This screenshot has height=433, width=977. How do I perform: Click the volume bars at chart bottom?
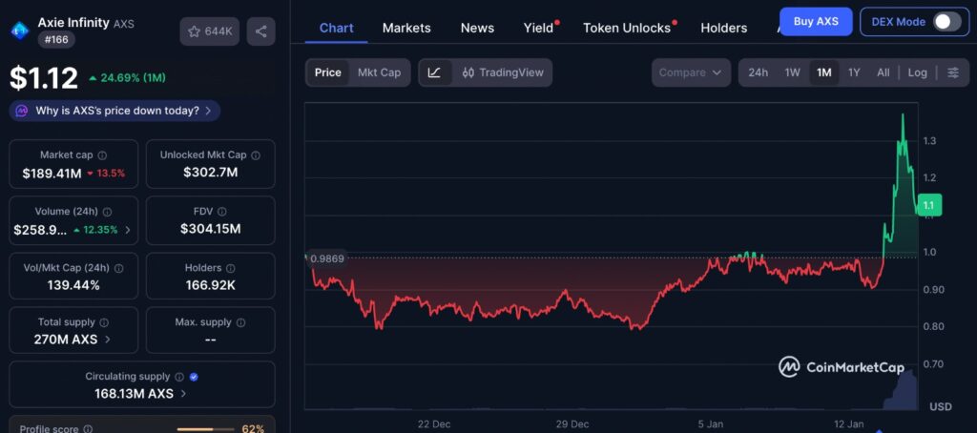pyautogui.click(x=903, y=393)
